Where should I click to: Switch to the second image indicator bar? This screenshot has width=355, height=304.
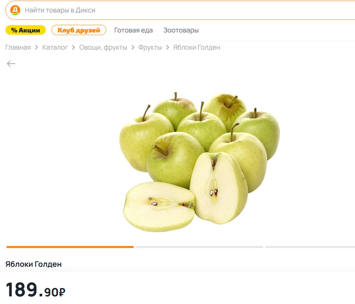point(199,247)
